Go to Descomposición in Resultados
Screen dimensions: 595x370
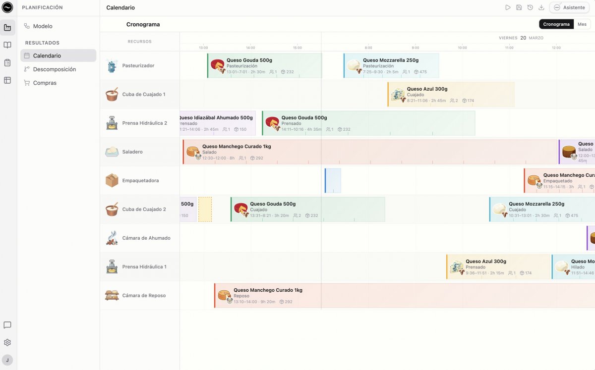[x=54, y=69]
